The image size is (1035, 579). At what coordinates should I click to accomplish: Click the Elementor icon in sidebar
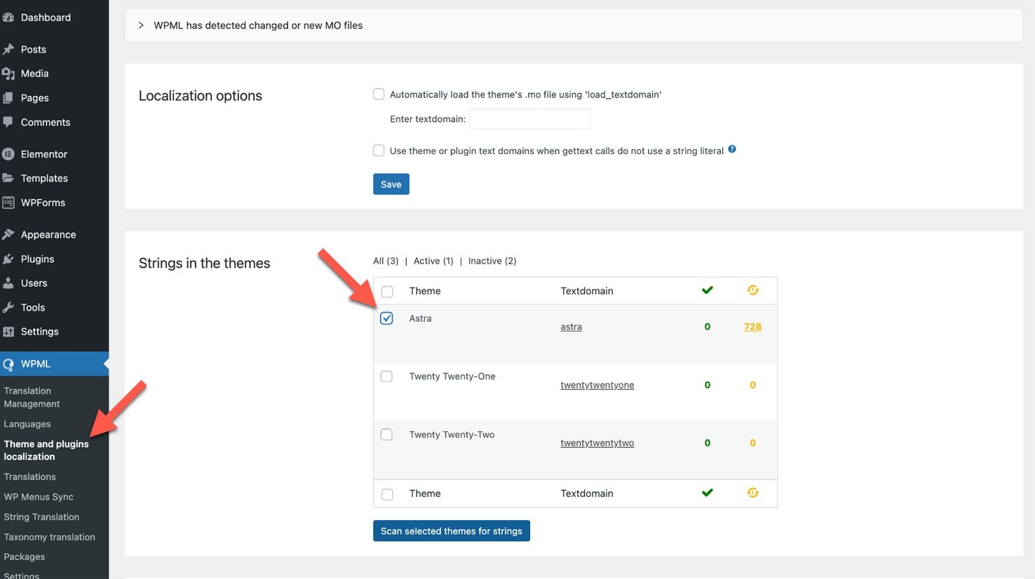click(x=8, y=154)
